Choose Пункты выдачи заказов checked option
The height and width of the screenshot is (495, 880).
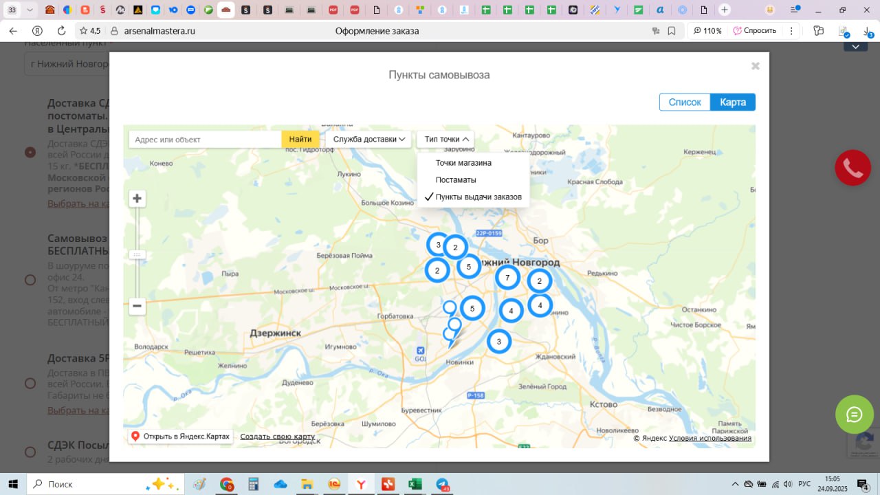pos(478,197)
